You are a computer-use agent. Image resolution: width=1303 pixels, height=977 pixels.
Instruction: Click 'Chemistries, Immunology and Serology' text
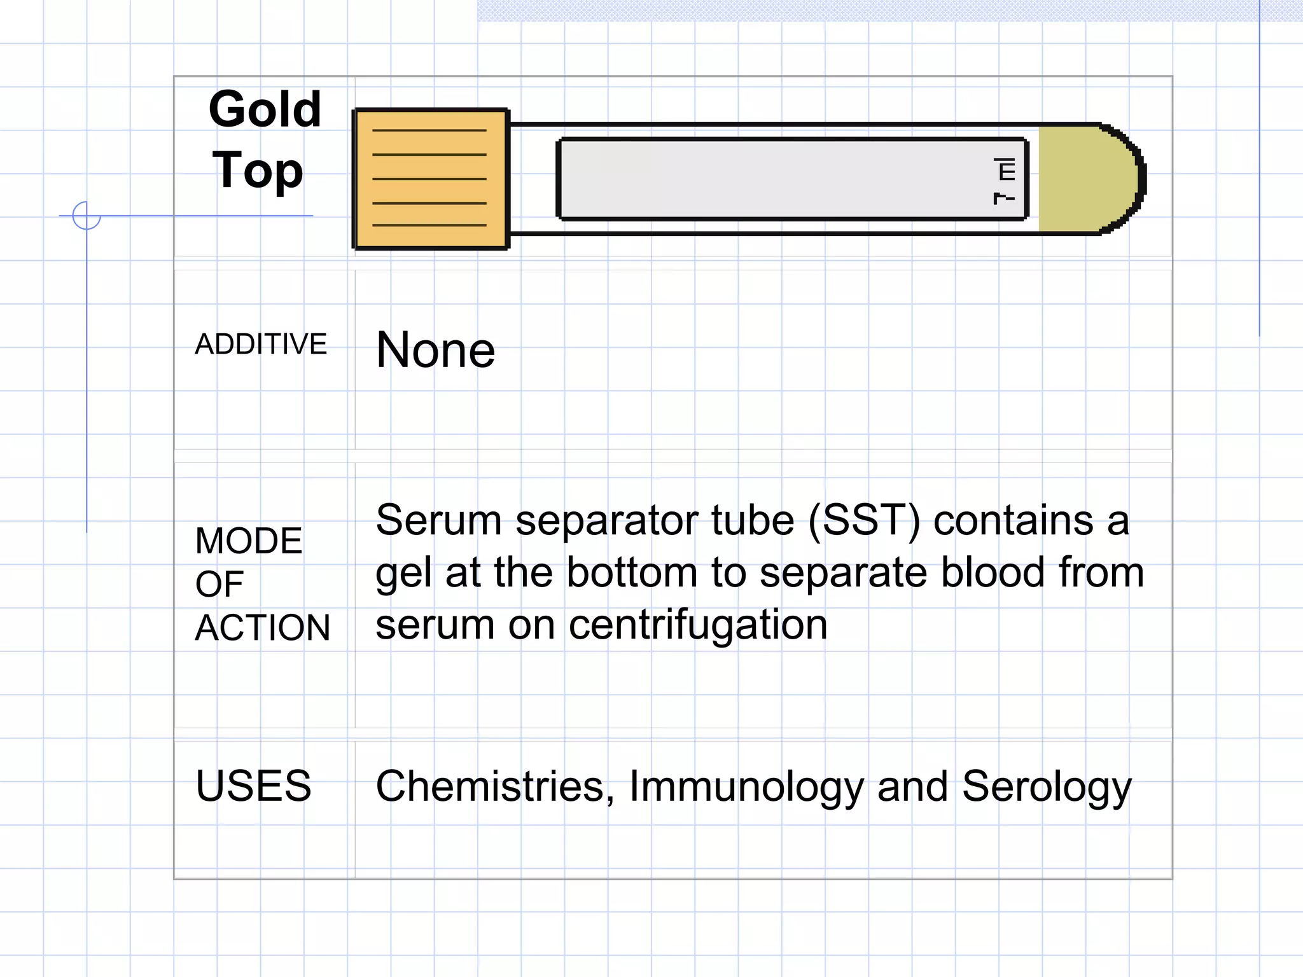[753, 787]
